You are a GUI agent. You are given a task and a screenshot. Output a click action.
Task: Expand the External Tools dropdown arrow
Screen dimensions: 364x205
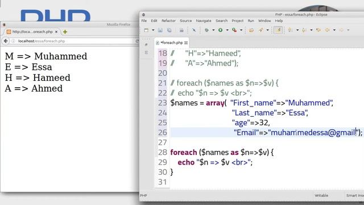pos(241,30)
